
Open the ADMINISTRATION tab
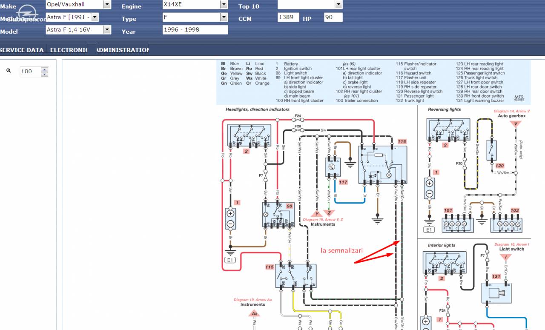(122, 50)
